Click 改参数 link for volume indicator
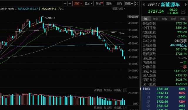The height and width of the screenshot is (110, 188). click(x=98, y=90)
